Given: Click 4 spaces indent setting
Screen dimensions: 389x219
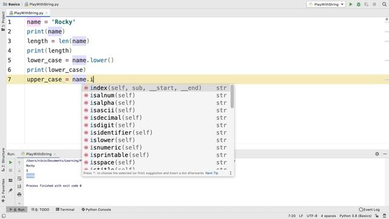Looking at the screenshot, I should pyautogui.click(x=328, y=216).
